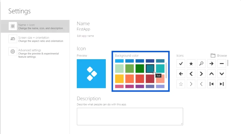This screenshot has height=134, width=241.
Task: Choose the lavender bottom-row swatch
Action: click(x=160, y=86)
